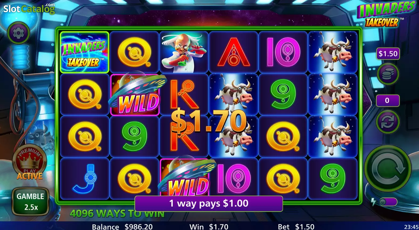
Task: Click the SlotCatalog.com logo
Action: pyautogui.click(x=29, y=9)
